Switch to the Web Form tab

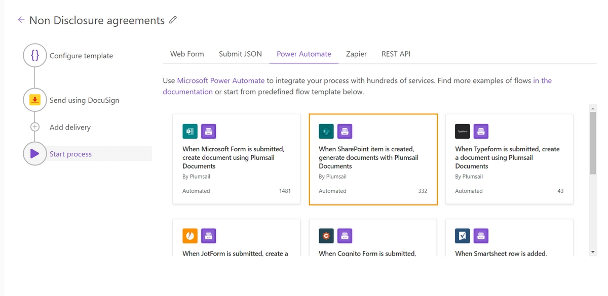187,54
